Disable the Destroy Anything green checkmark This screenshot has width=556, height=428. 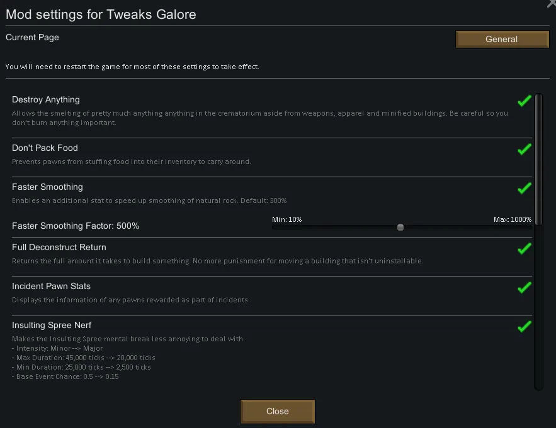pos(524,101)
